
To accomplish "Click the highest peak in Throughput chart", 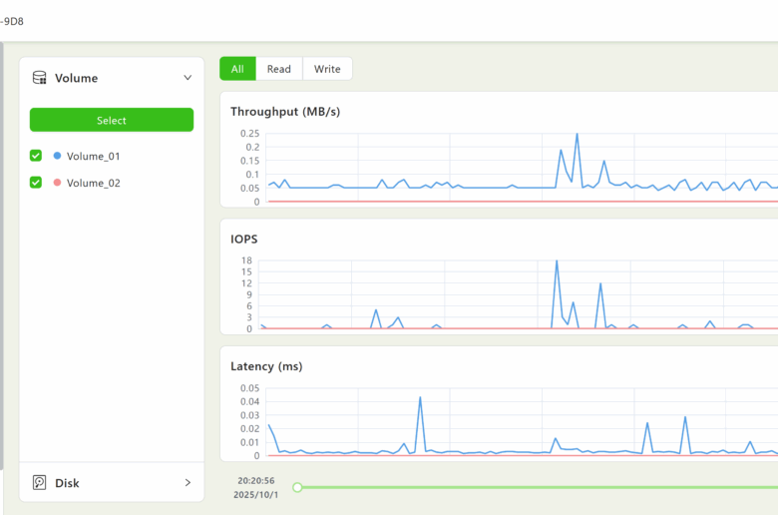I will (x=577, y=135).
